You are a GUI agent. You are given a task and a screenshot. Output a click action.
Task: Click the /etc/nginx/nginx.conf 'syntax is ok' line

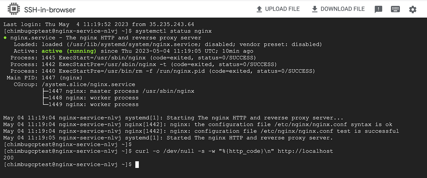(198, 124)
